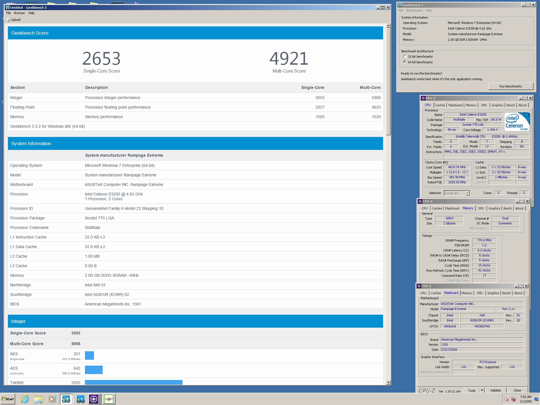Open Graphics tab in CPU-Z memory timings window
Viewport: 540px width, 405px height.
(x=494, y=208)
